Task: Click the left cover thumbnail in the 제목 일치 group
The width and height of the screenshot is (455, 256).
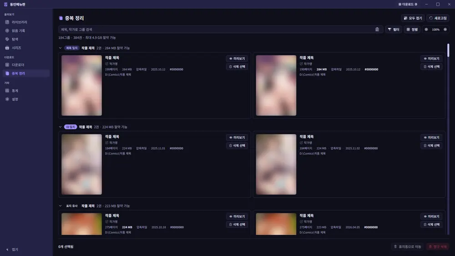Action: [x=81, y=85]
